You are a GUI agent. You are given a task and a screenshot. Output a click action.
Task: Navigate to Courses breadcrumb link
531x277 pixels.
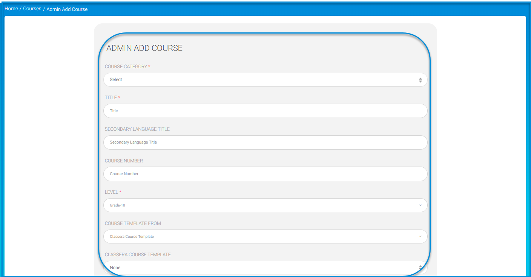click(32, 9)
